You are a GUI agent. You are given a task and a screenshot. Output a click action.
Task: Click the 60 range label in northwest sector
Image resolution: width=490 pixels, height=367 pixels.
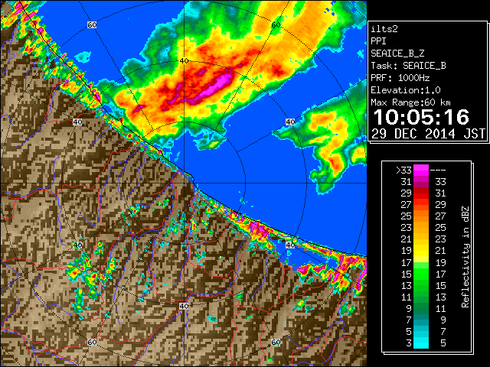(92, 24)
